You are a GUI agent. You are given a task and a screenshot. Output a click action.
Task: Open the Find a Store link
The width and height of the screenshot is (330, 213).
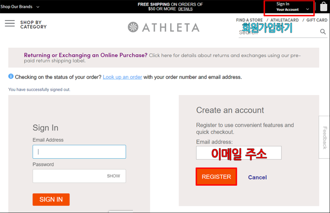pyautogui.click(x=249, y=20)
